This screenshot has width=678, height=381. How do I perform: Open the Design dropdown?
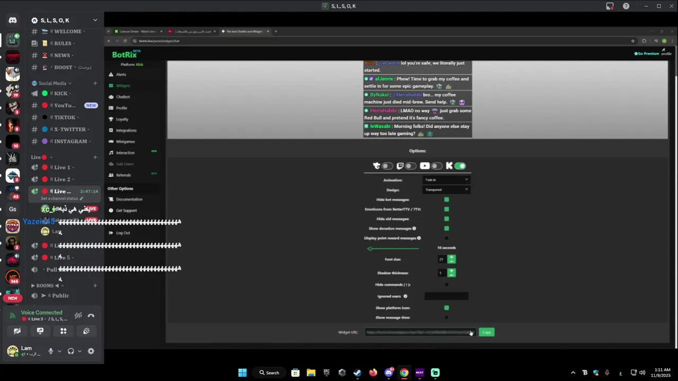pyautogui.click(x=446, y=189)
